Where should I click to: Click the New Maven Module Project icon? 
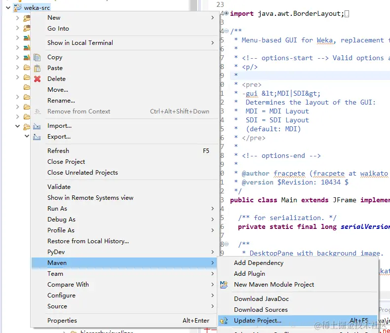point(224,285)
